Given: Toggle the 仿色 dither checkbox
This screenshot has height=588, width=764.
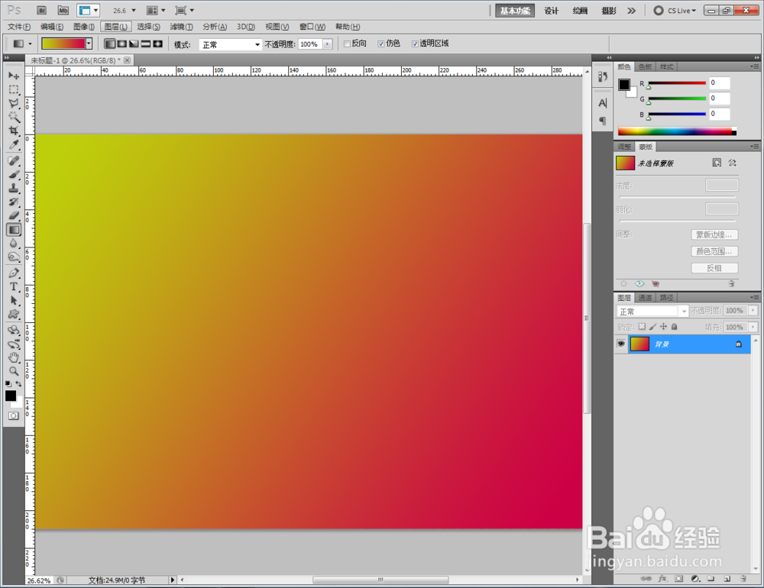Looking at the screenshot, I should [x=381, y=44].
